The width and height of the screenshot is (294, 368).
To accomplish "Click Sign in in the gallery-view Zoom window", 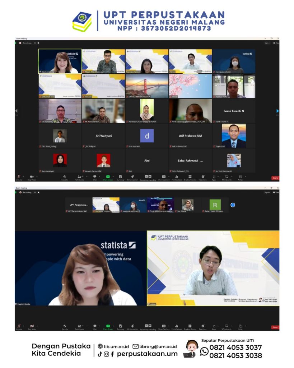I will click(x=267, y=43).
